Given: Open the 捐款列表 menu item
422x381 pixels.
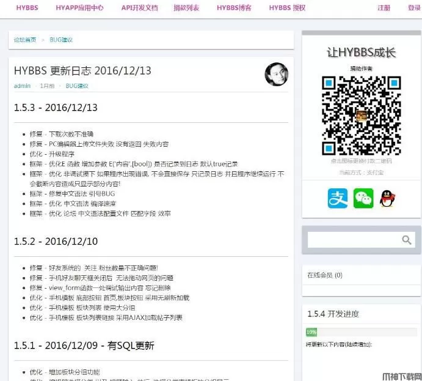Looking at the screenshot, I should click(x=186, y=8).
